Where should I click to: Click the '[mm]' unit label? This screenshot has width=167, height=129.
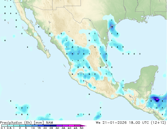coord(39,123)
